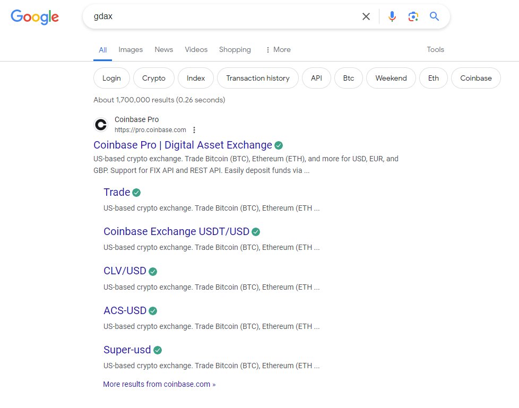Open More results from coinbase.com
Screen dimensions: 519x408
(x=159, y=384)
